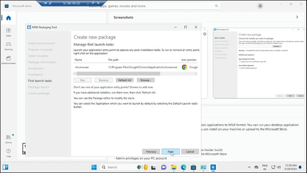The height and width of the screenshot is (173, 307).
Task: Click the network icon in system tray
Action: pos(273,167)
